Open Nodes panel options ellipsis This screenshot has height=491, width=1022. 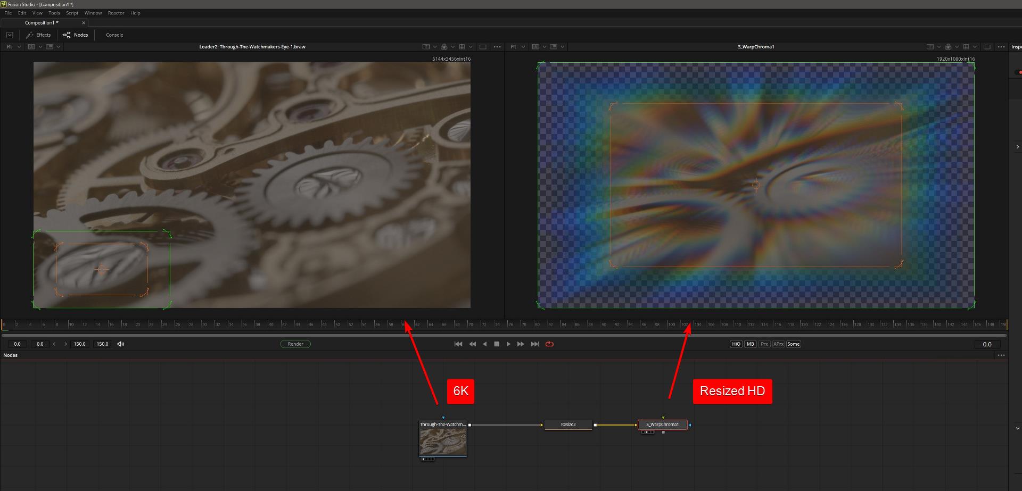[x=1001, y=355]
